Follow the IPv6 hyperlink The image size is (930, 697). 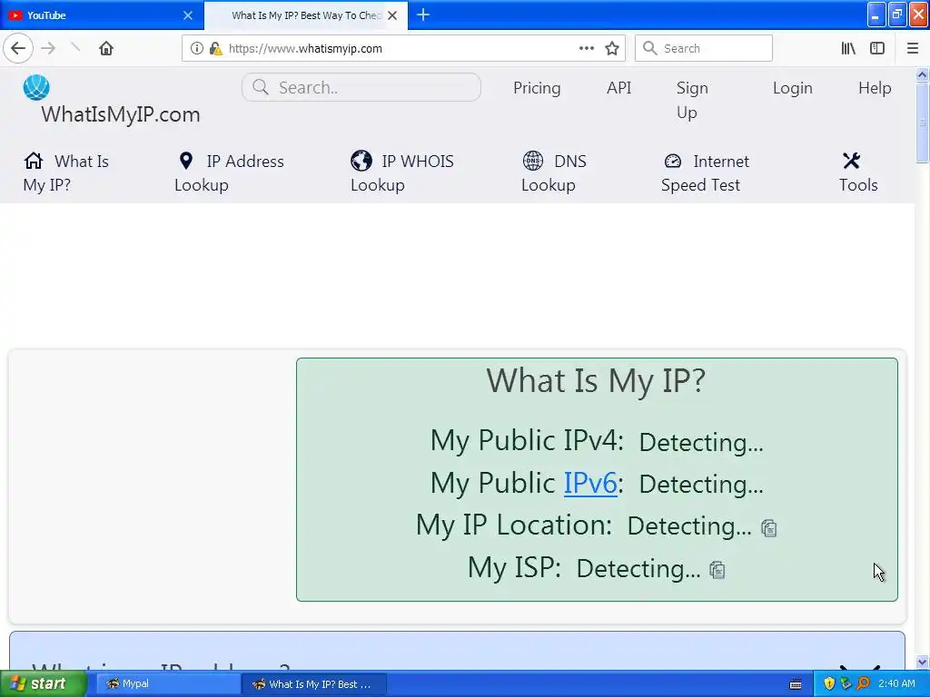[590, 483]
